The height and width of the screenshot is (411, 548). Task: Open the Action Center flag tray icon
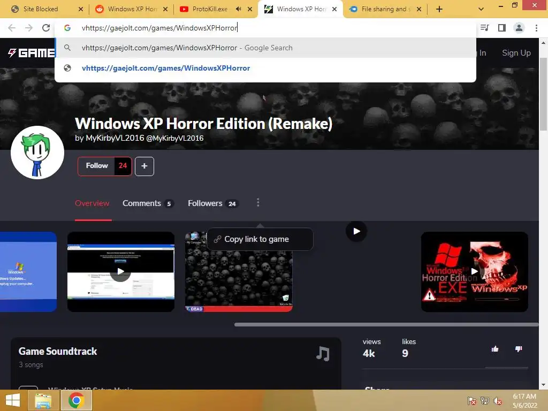pyautogui.click(x=472, y=401)
